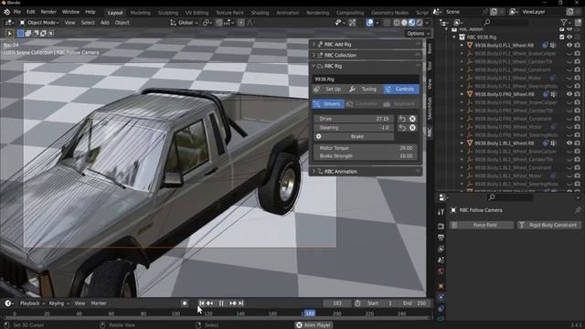Open the RBC sidebar tab
The width and height of the screenshot is (585, 329).
point(430,132)
